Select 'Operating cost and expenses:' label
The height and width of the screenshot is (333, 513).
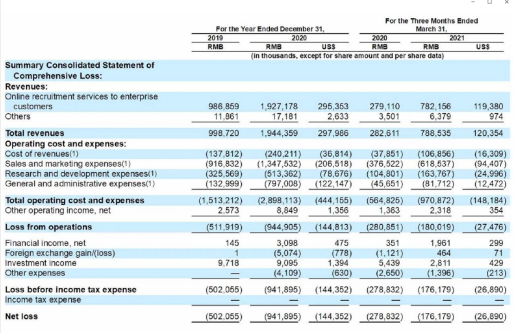coord(66,144)
